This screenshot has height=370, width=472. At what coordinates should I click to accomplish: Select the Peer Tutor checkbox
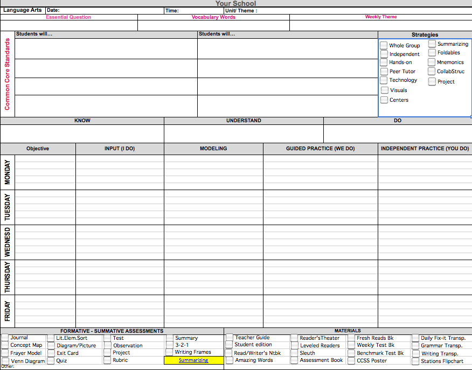pyautogui.click(x=384, y=71)
